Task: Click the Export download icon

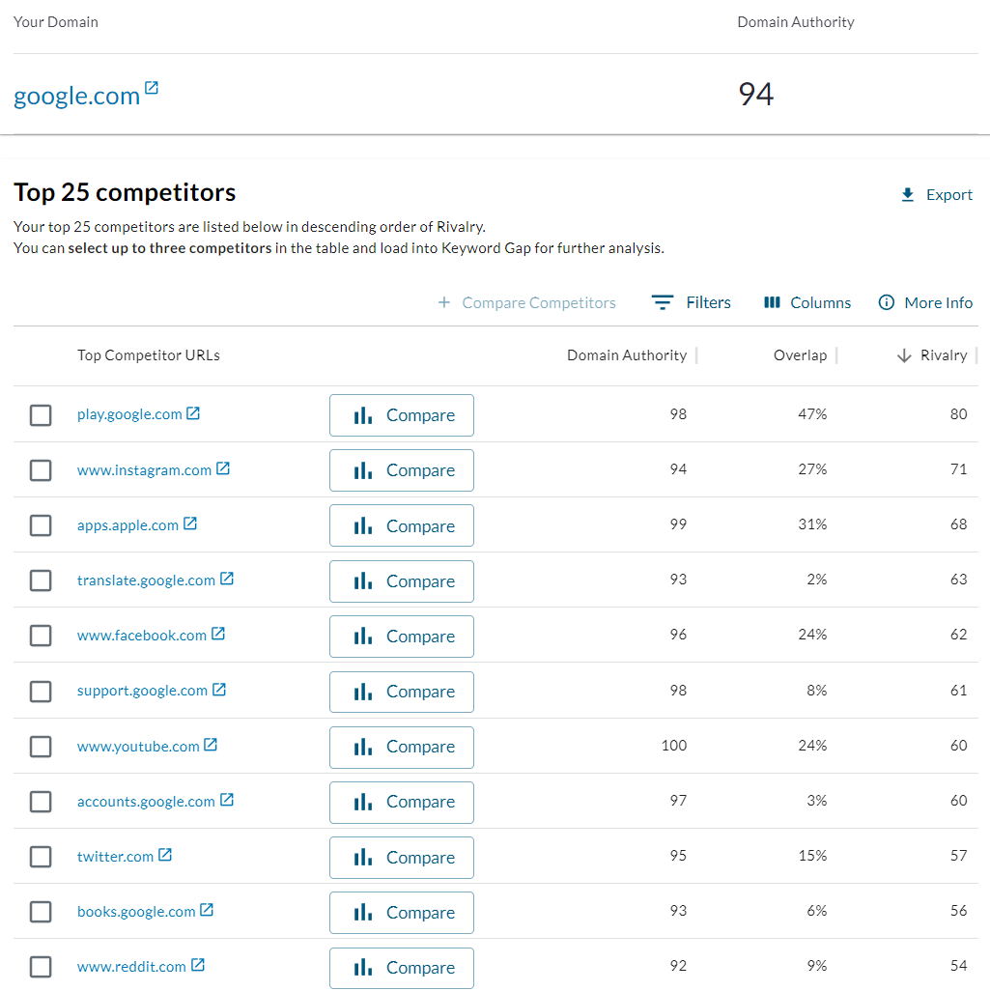Action: coord(907,195)
